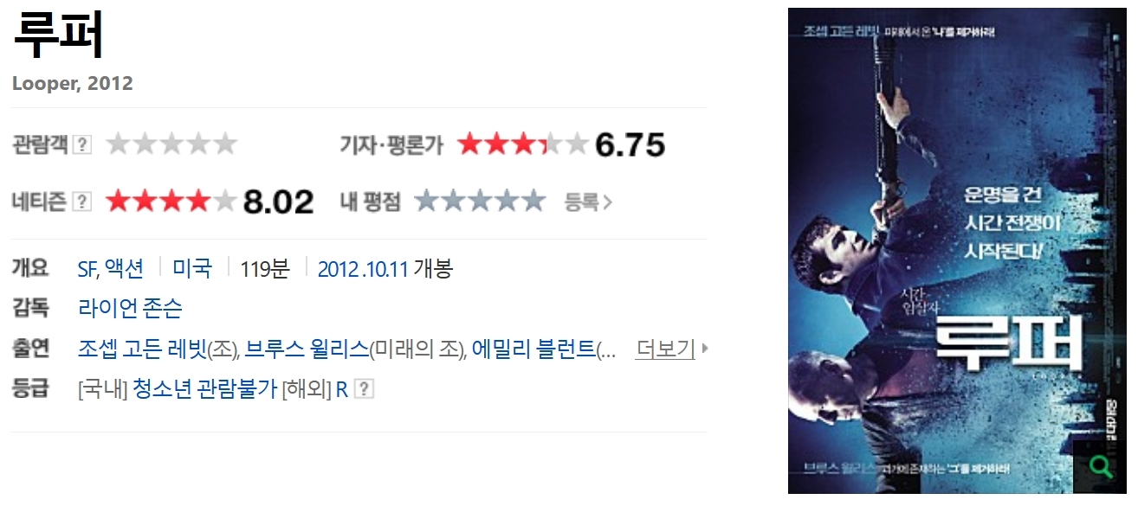Expand the cast list with 더보기
Viewport: 1138px width, 506px height.
pyautogui.click(x=665, y=349)
